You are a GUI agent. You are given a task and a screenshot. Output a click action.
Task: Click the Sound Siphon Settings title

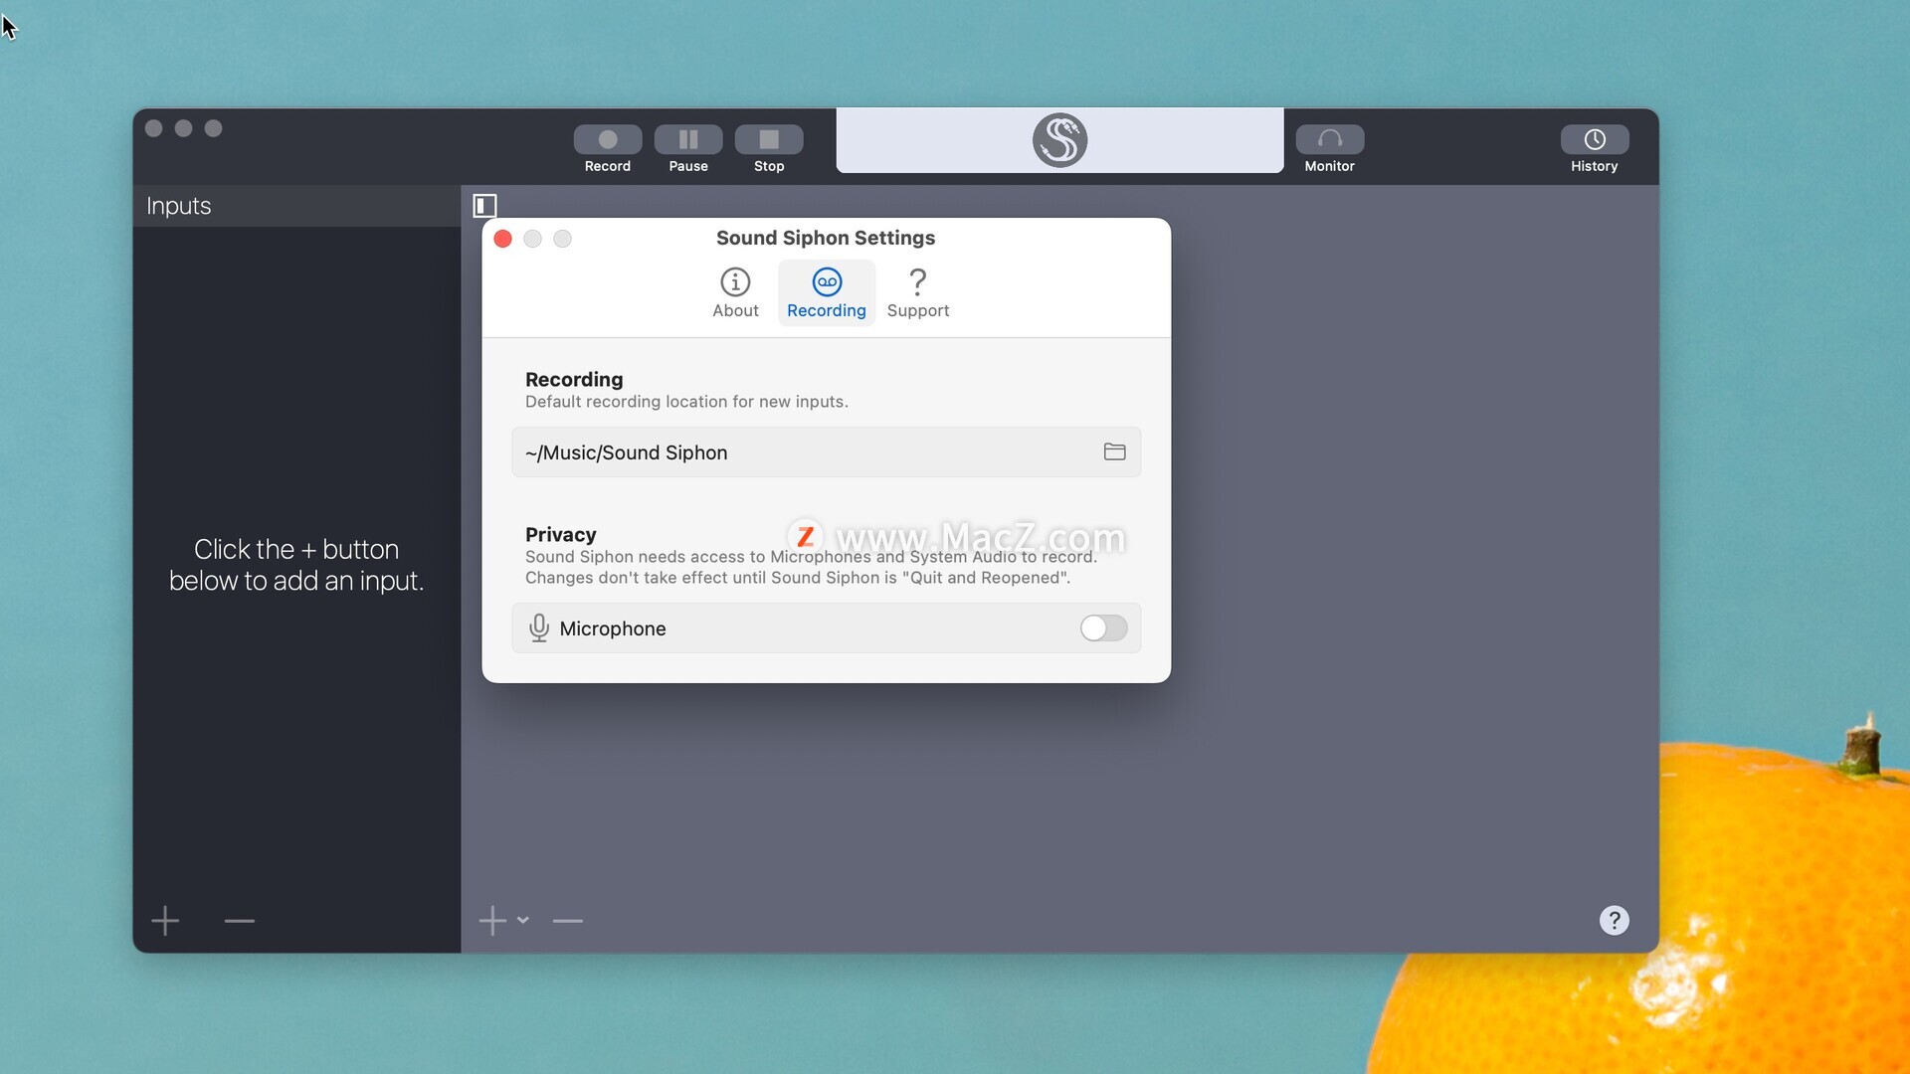[826, 238]
